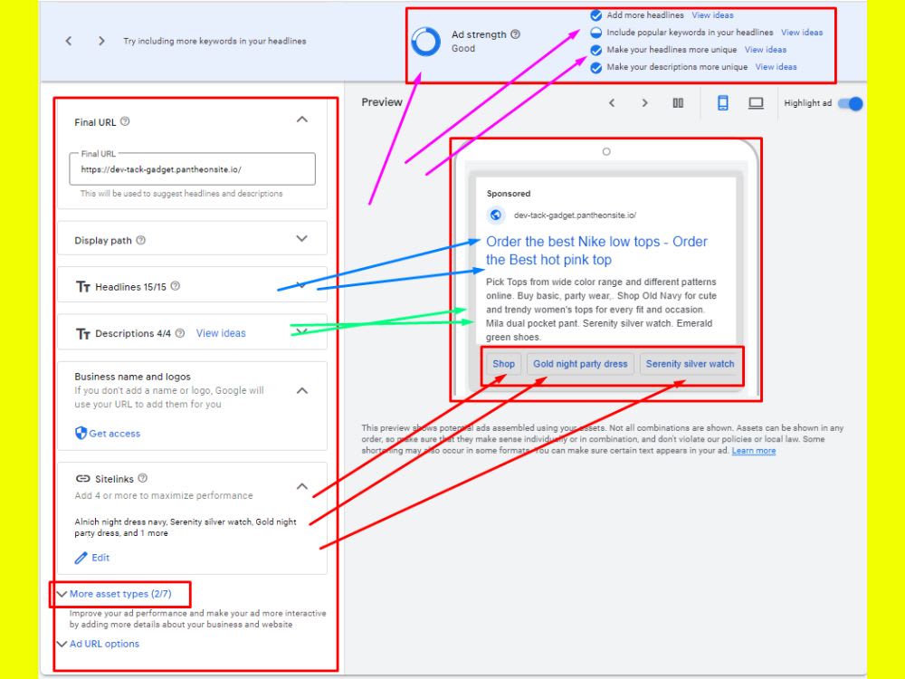905x679 pixels.
Task: Open View ideas for unique headlines
Action: pos(766,50)
